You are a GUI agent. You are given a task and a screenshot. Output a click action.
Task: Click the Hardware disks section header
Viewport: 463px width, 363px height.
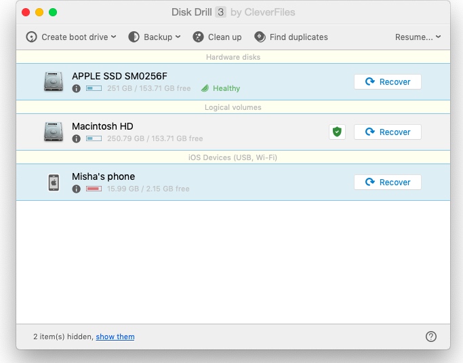(233, 57)
